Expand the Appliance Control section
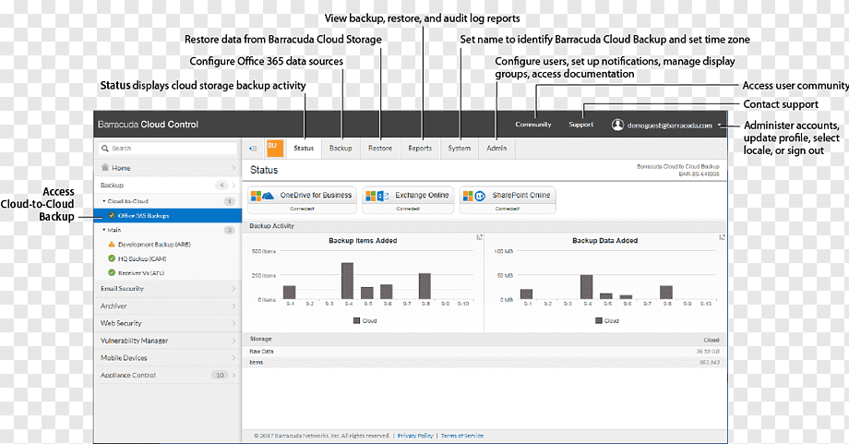849x444 pixels. pyautogui.click(x=233, y=376)
